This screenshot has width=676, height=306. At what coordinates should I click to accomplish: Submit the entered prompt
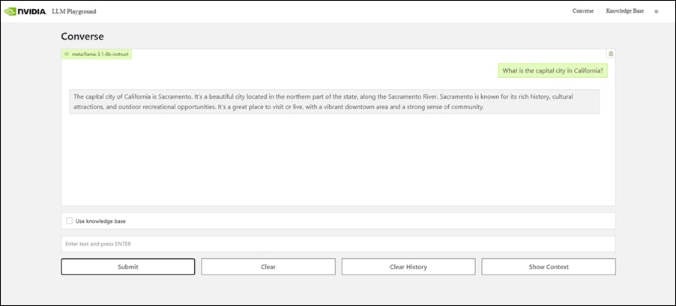[x=128, y=267]
